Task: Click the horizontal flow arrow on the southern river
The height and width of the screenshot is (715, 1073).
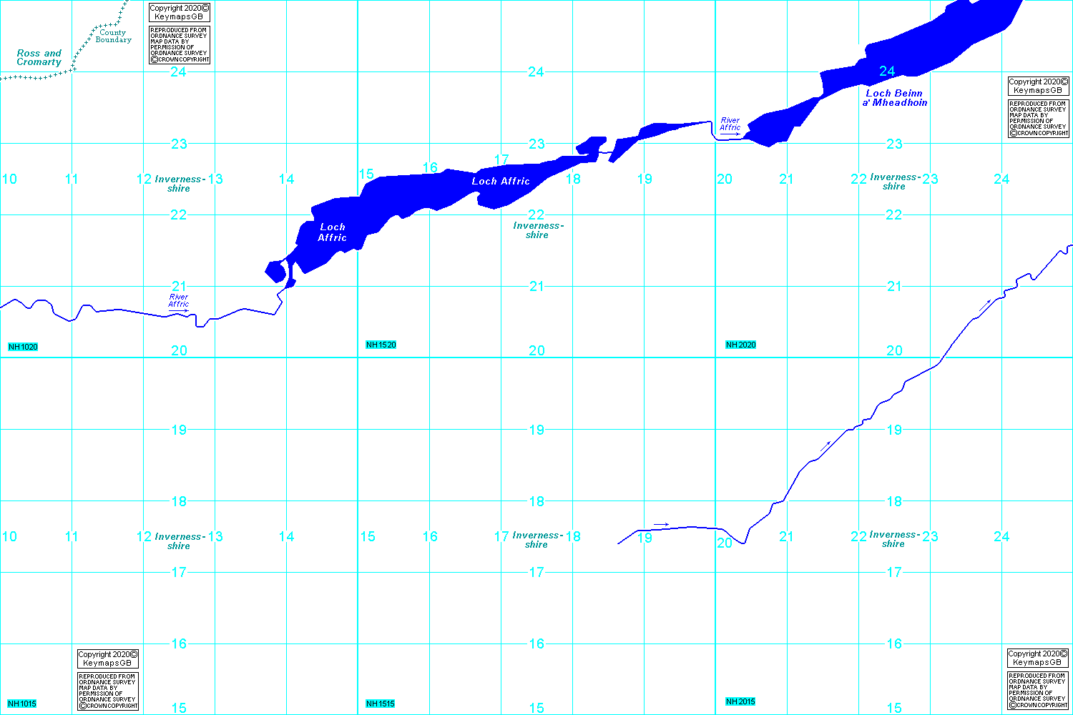Action: 661,525
